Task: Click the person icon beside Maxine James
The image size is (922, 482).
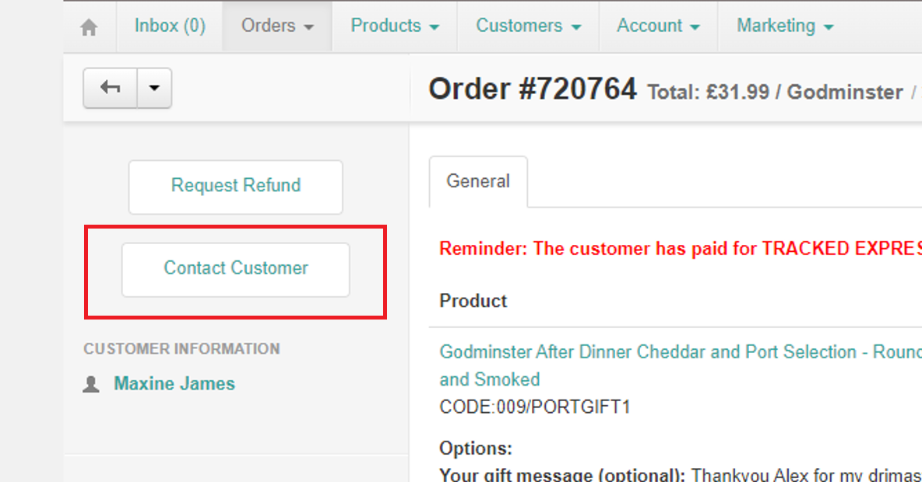Action: tap(91, 384)
